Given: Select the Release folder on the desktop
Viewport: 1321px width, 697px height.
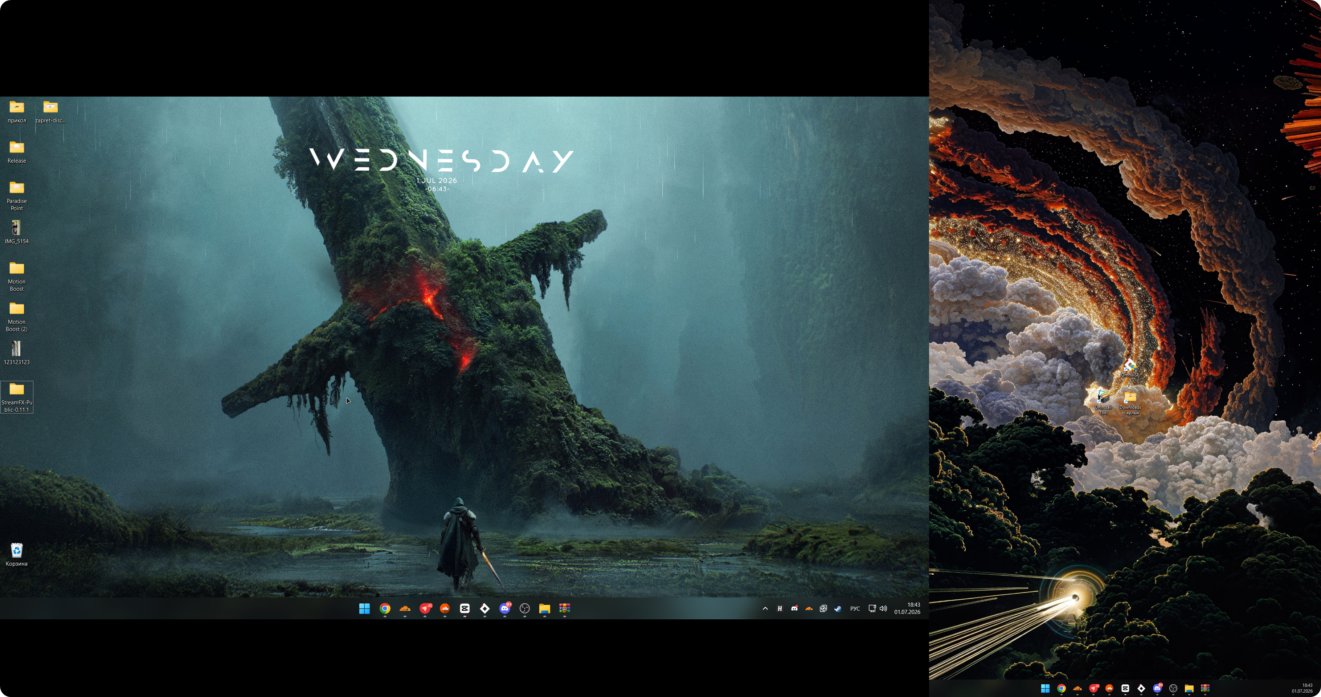Looking at the screenshot, I should click(x=17, y=152).
